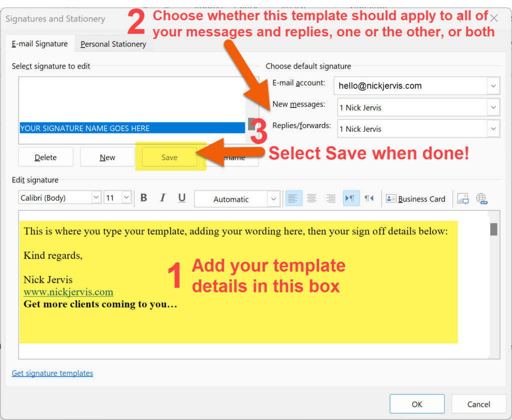This screenshot has width=512, height=420.
Task: Insert hyperlink into signature
Action: (481, 198)
